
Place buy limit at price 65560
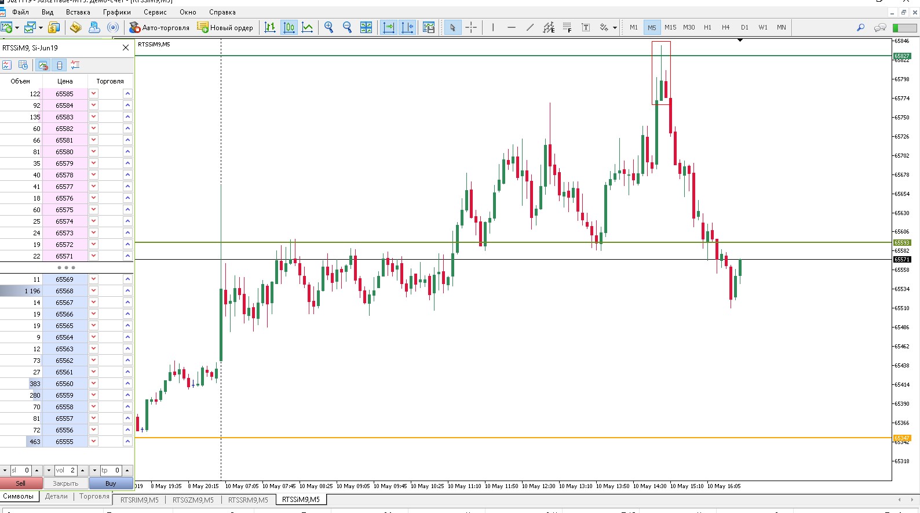127,384
